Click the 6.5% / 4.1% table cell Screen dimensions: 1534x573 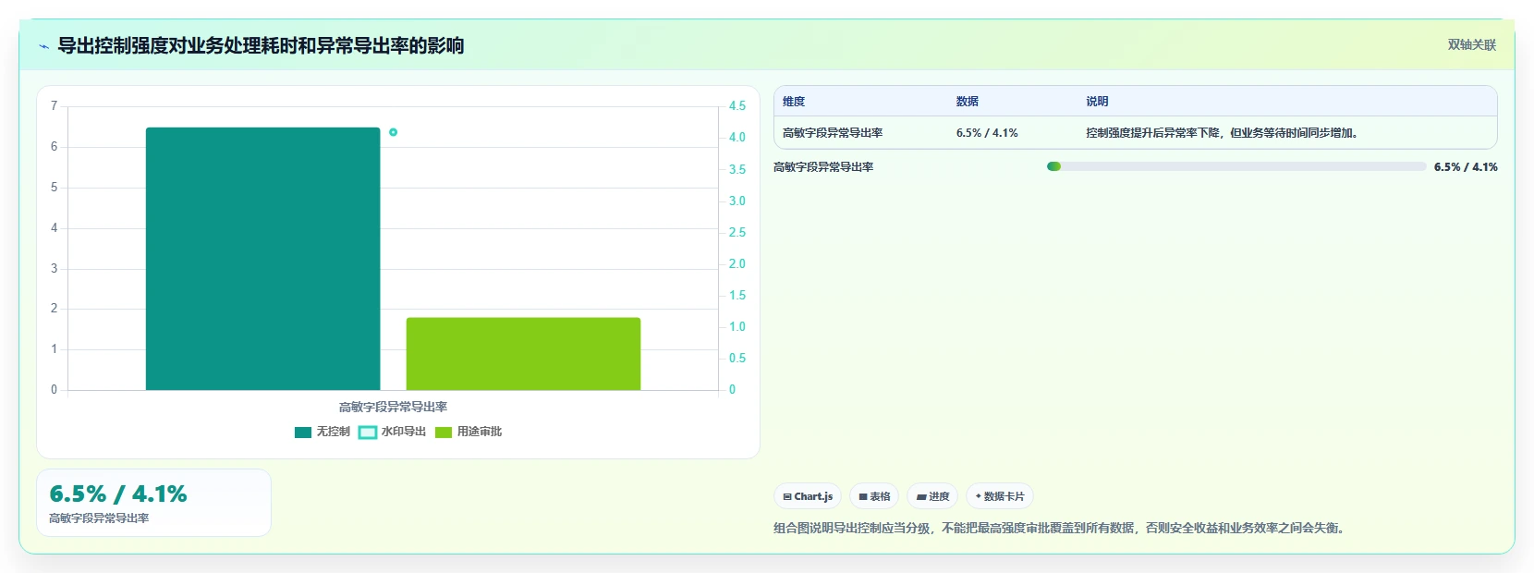tap(987, 133)
